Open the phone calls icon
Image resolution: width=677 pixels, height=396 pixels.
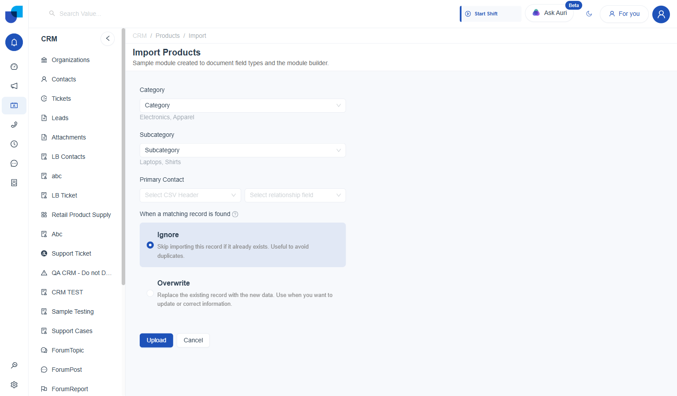[x=14, y=125]
